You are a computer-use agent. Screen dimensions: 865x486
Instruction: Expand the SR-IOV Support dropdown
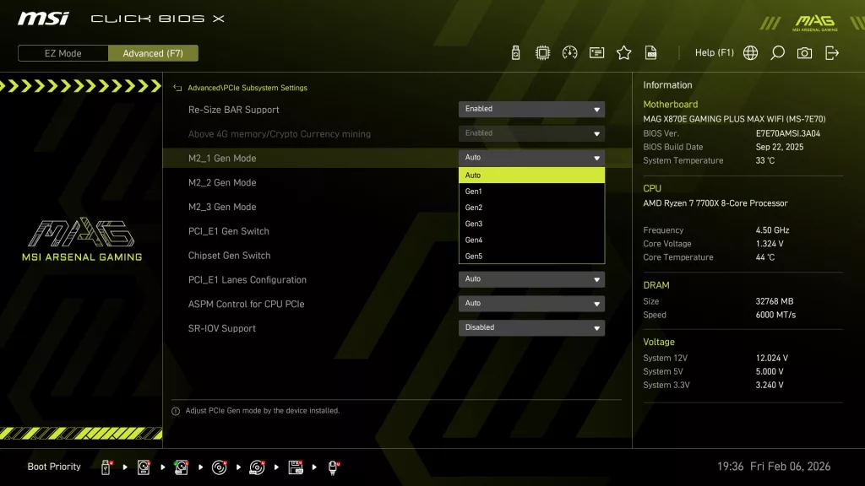[530, 327]
